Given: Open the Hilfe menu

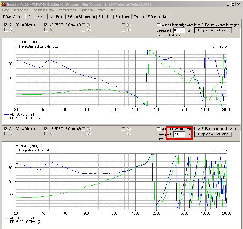Looking at the screenshot, I should coord(112,10).
